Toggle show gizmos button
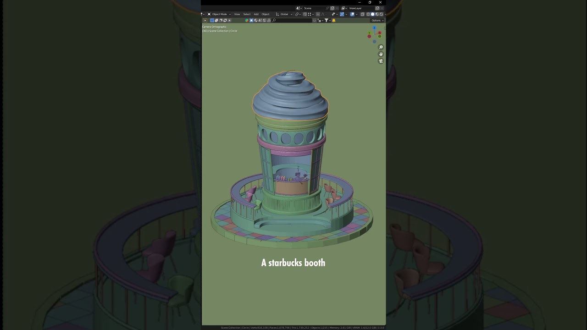This screenshot has width=587, height=330. click(342, 14)
